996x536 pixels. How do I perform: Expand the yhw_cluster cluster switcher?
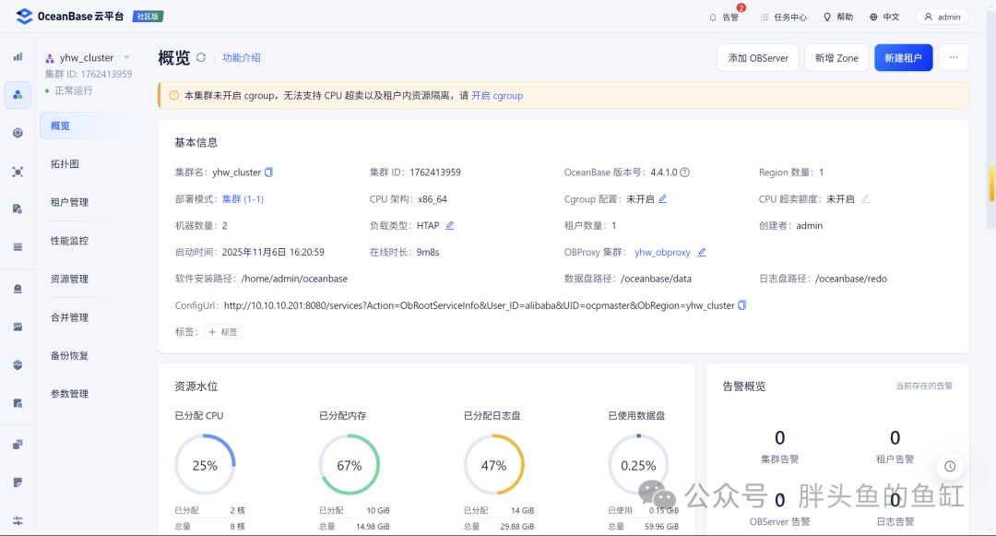click(x=126, y=58)
